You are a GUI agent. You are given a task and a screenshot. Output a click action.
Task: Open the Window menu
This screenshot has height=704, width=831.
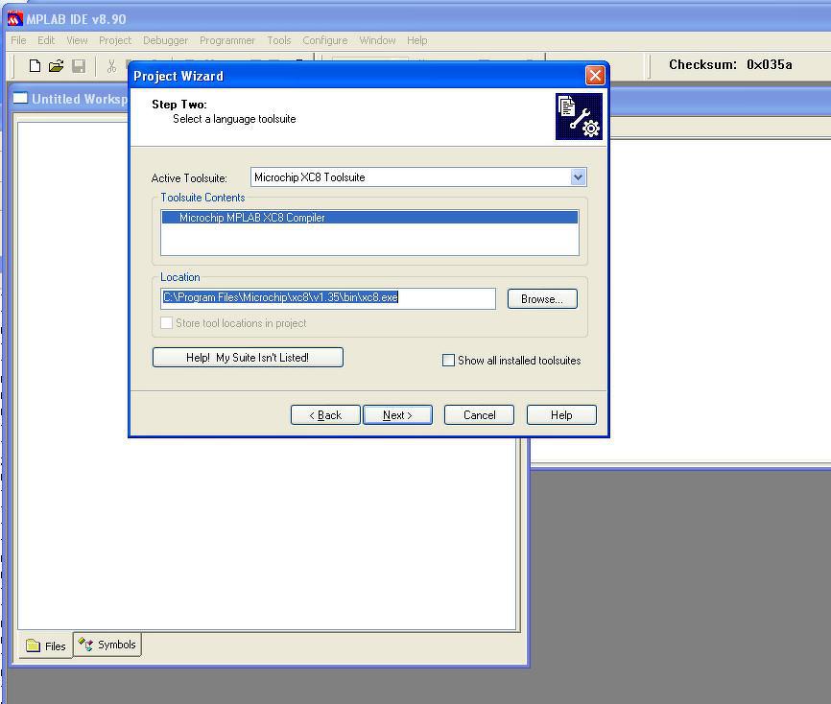[x=377, y=40]
